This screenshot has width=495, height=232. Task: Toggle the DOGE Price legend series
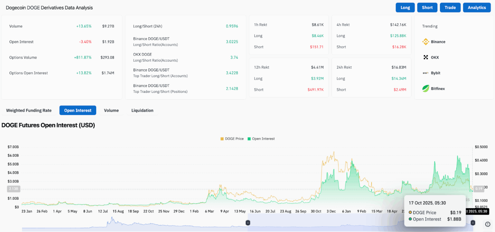tap(232, 139)
